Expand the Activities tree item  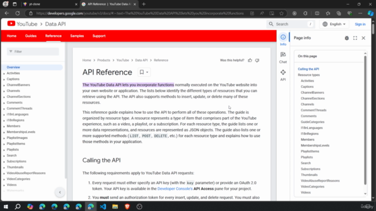click(4, 73)
